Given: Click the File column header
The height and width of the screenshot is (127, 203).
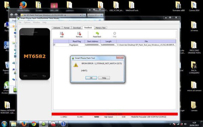Looking at the screenshot, I should coord(146,41).
